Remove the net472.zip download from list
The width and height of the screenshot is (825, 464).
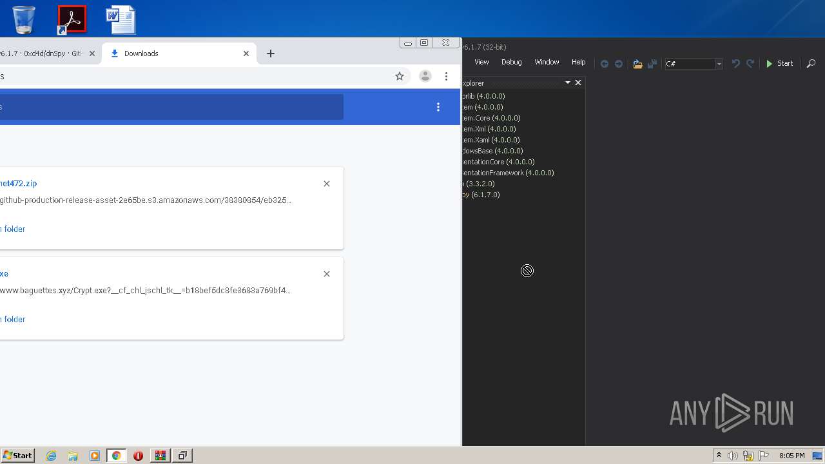[x=327, y=184]
